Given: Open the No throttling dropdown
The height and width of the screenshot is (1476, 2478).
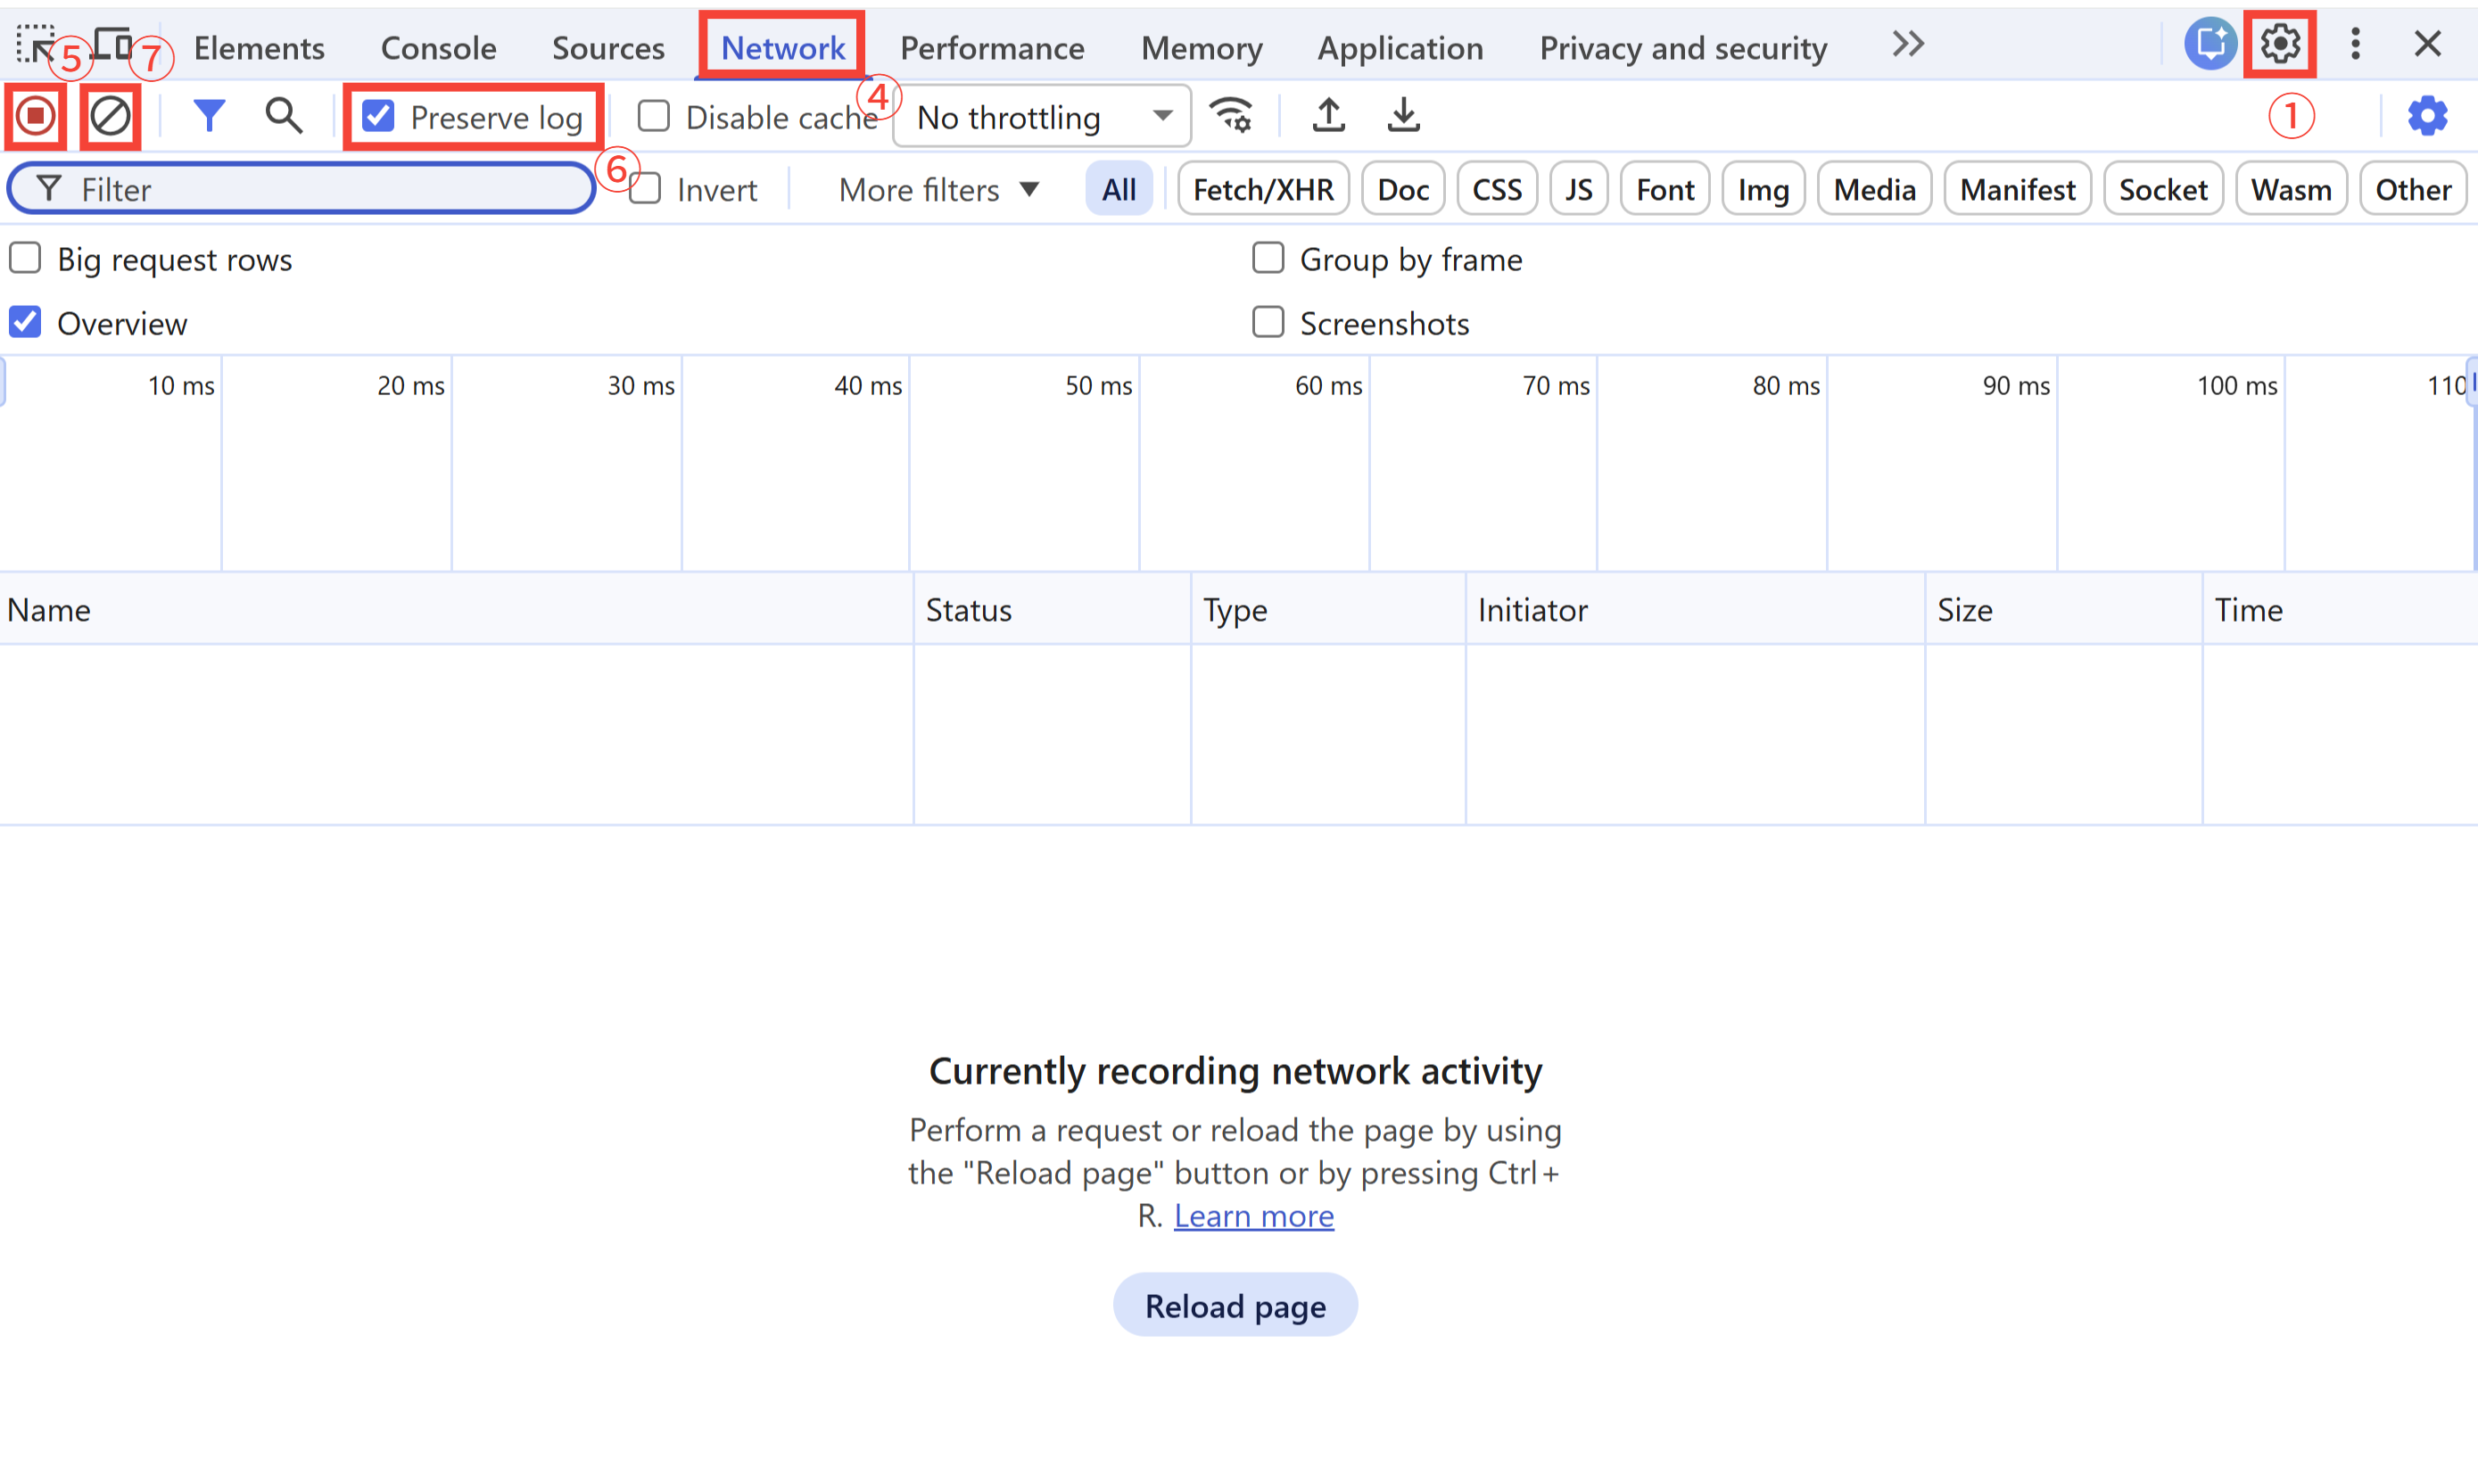Looking at the screenshot, I should (x=1042, y=116).
